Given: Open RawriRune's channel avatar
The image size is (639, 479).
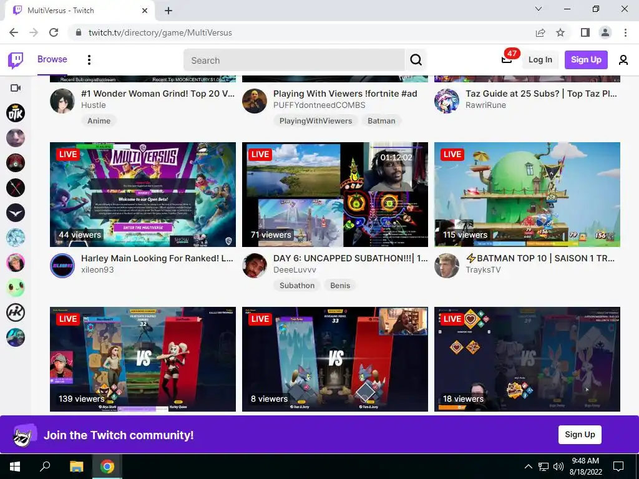Looking at the screenshot, I should point(447,100).
